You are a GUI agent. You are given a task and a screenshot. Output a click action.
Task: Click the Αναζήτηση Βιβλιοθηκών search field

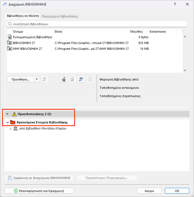(97, 24)
